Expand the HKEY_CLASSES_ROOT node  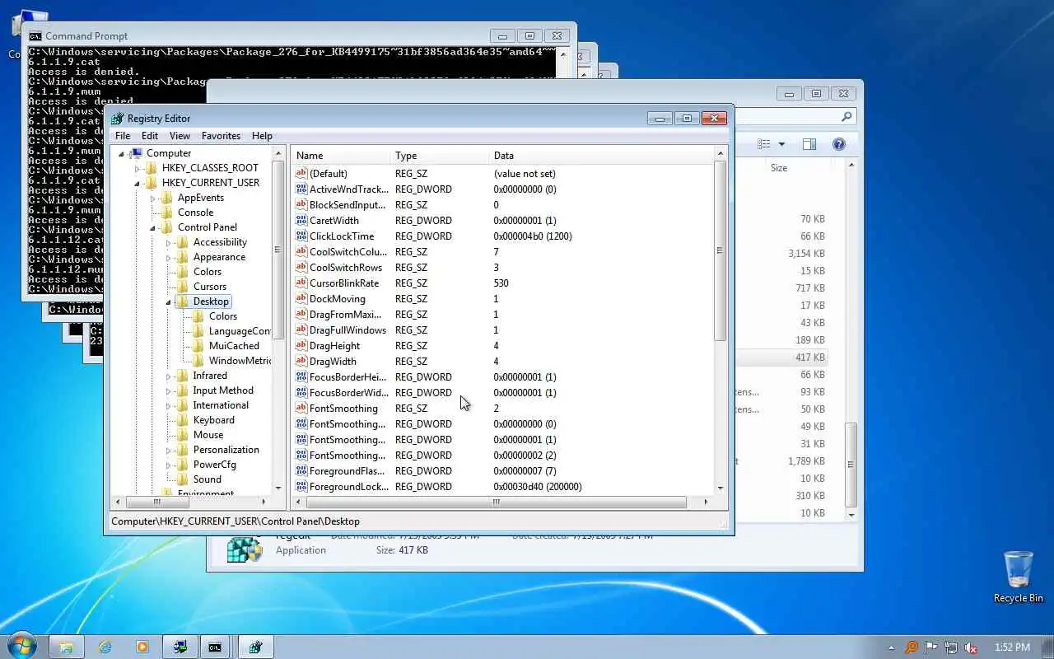click(x=138, y=168)
